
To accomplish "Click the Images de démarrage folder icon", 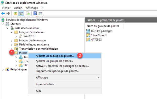I will click(16, 40).
